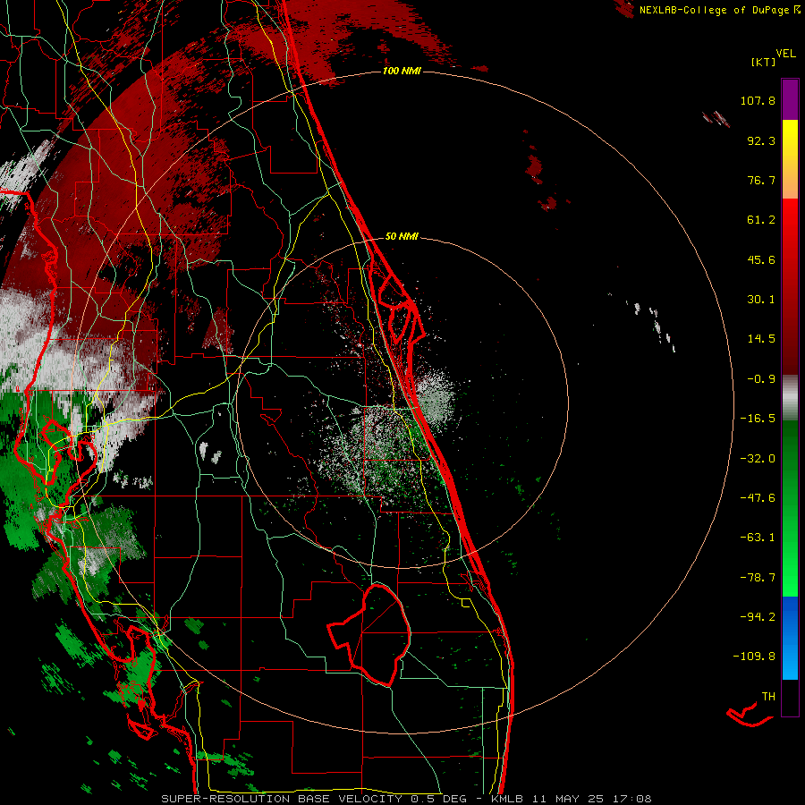The height and width of the screenshot is (805, 805).
Task: Click the [KT] units label
Action: [x=763, y=62]
